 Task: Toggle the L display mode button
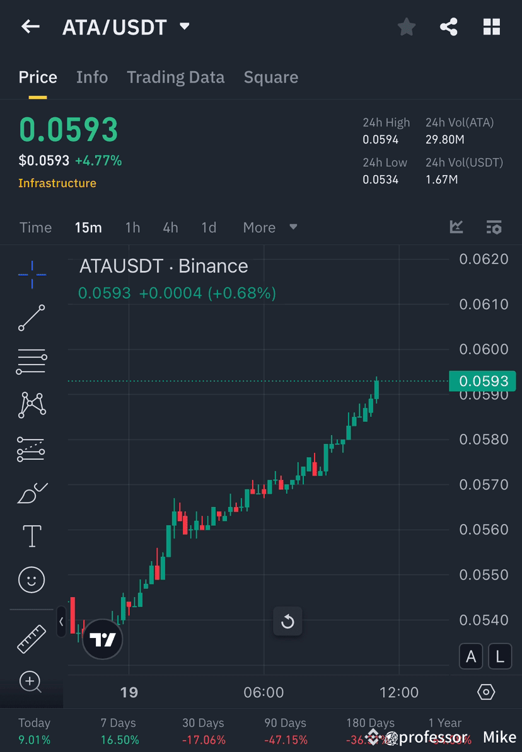point(499,656)
